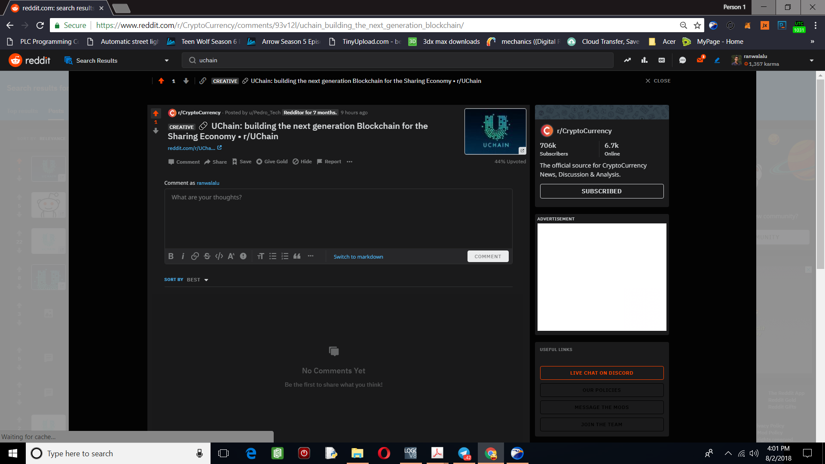
Task: Click the link icon in the overlay bar
Action: 203,81
